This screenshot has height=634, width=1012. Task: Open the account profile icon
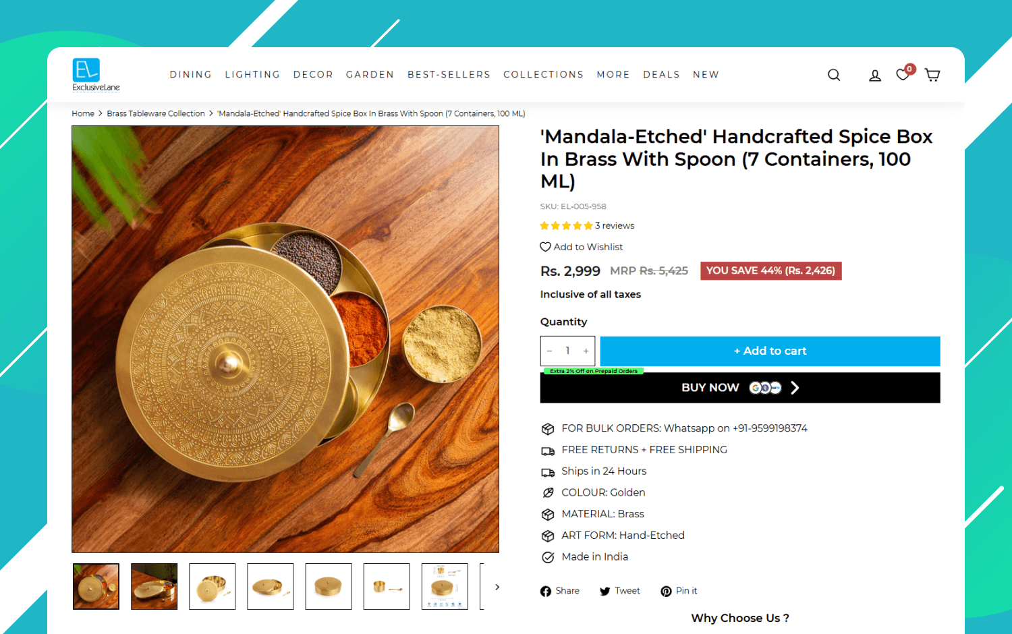[875, 76]
